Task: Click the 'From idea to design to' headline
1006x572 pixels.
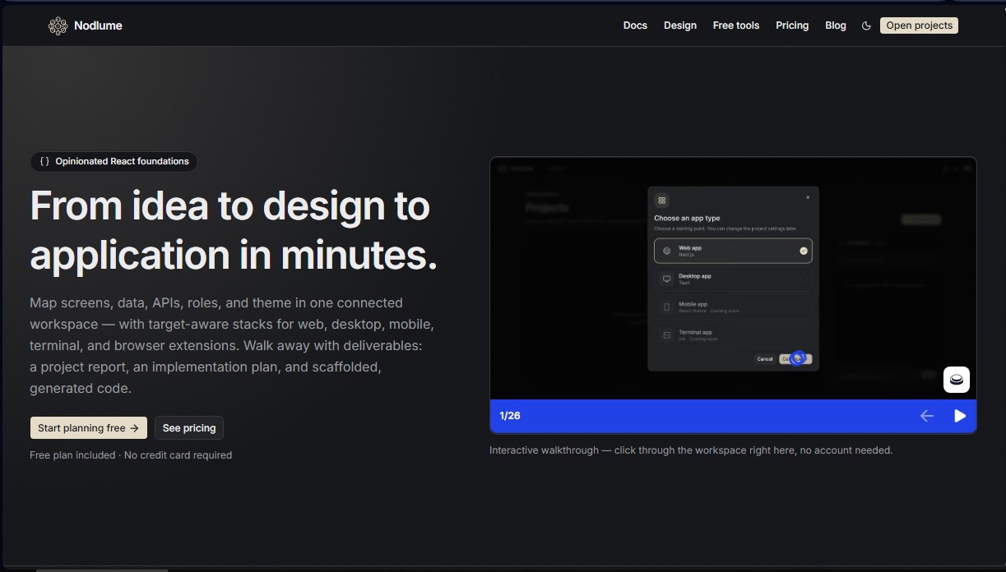Action: click(x=230, y=205)
